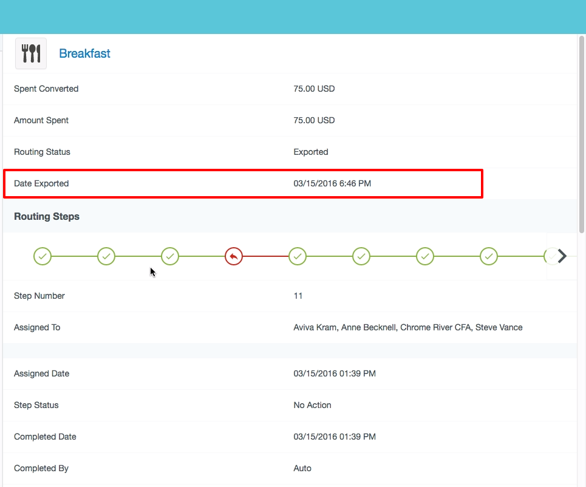The width and height of the screenshot is (586, 487).
Task: Click the Assigned To names list
Action: 407,327
